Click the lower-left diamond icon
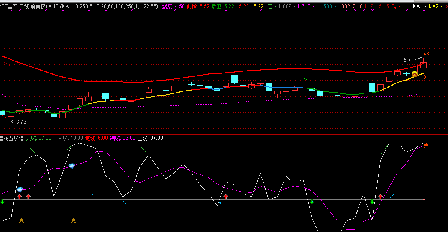448x232 pixels. tap(20, 189)
